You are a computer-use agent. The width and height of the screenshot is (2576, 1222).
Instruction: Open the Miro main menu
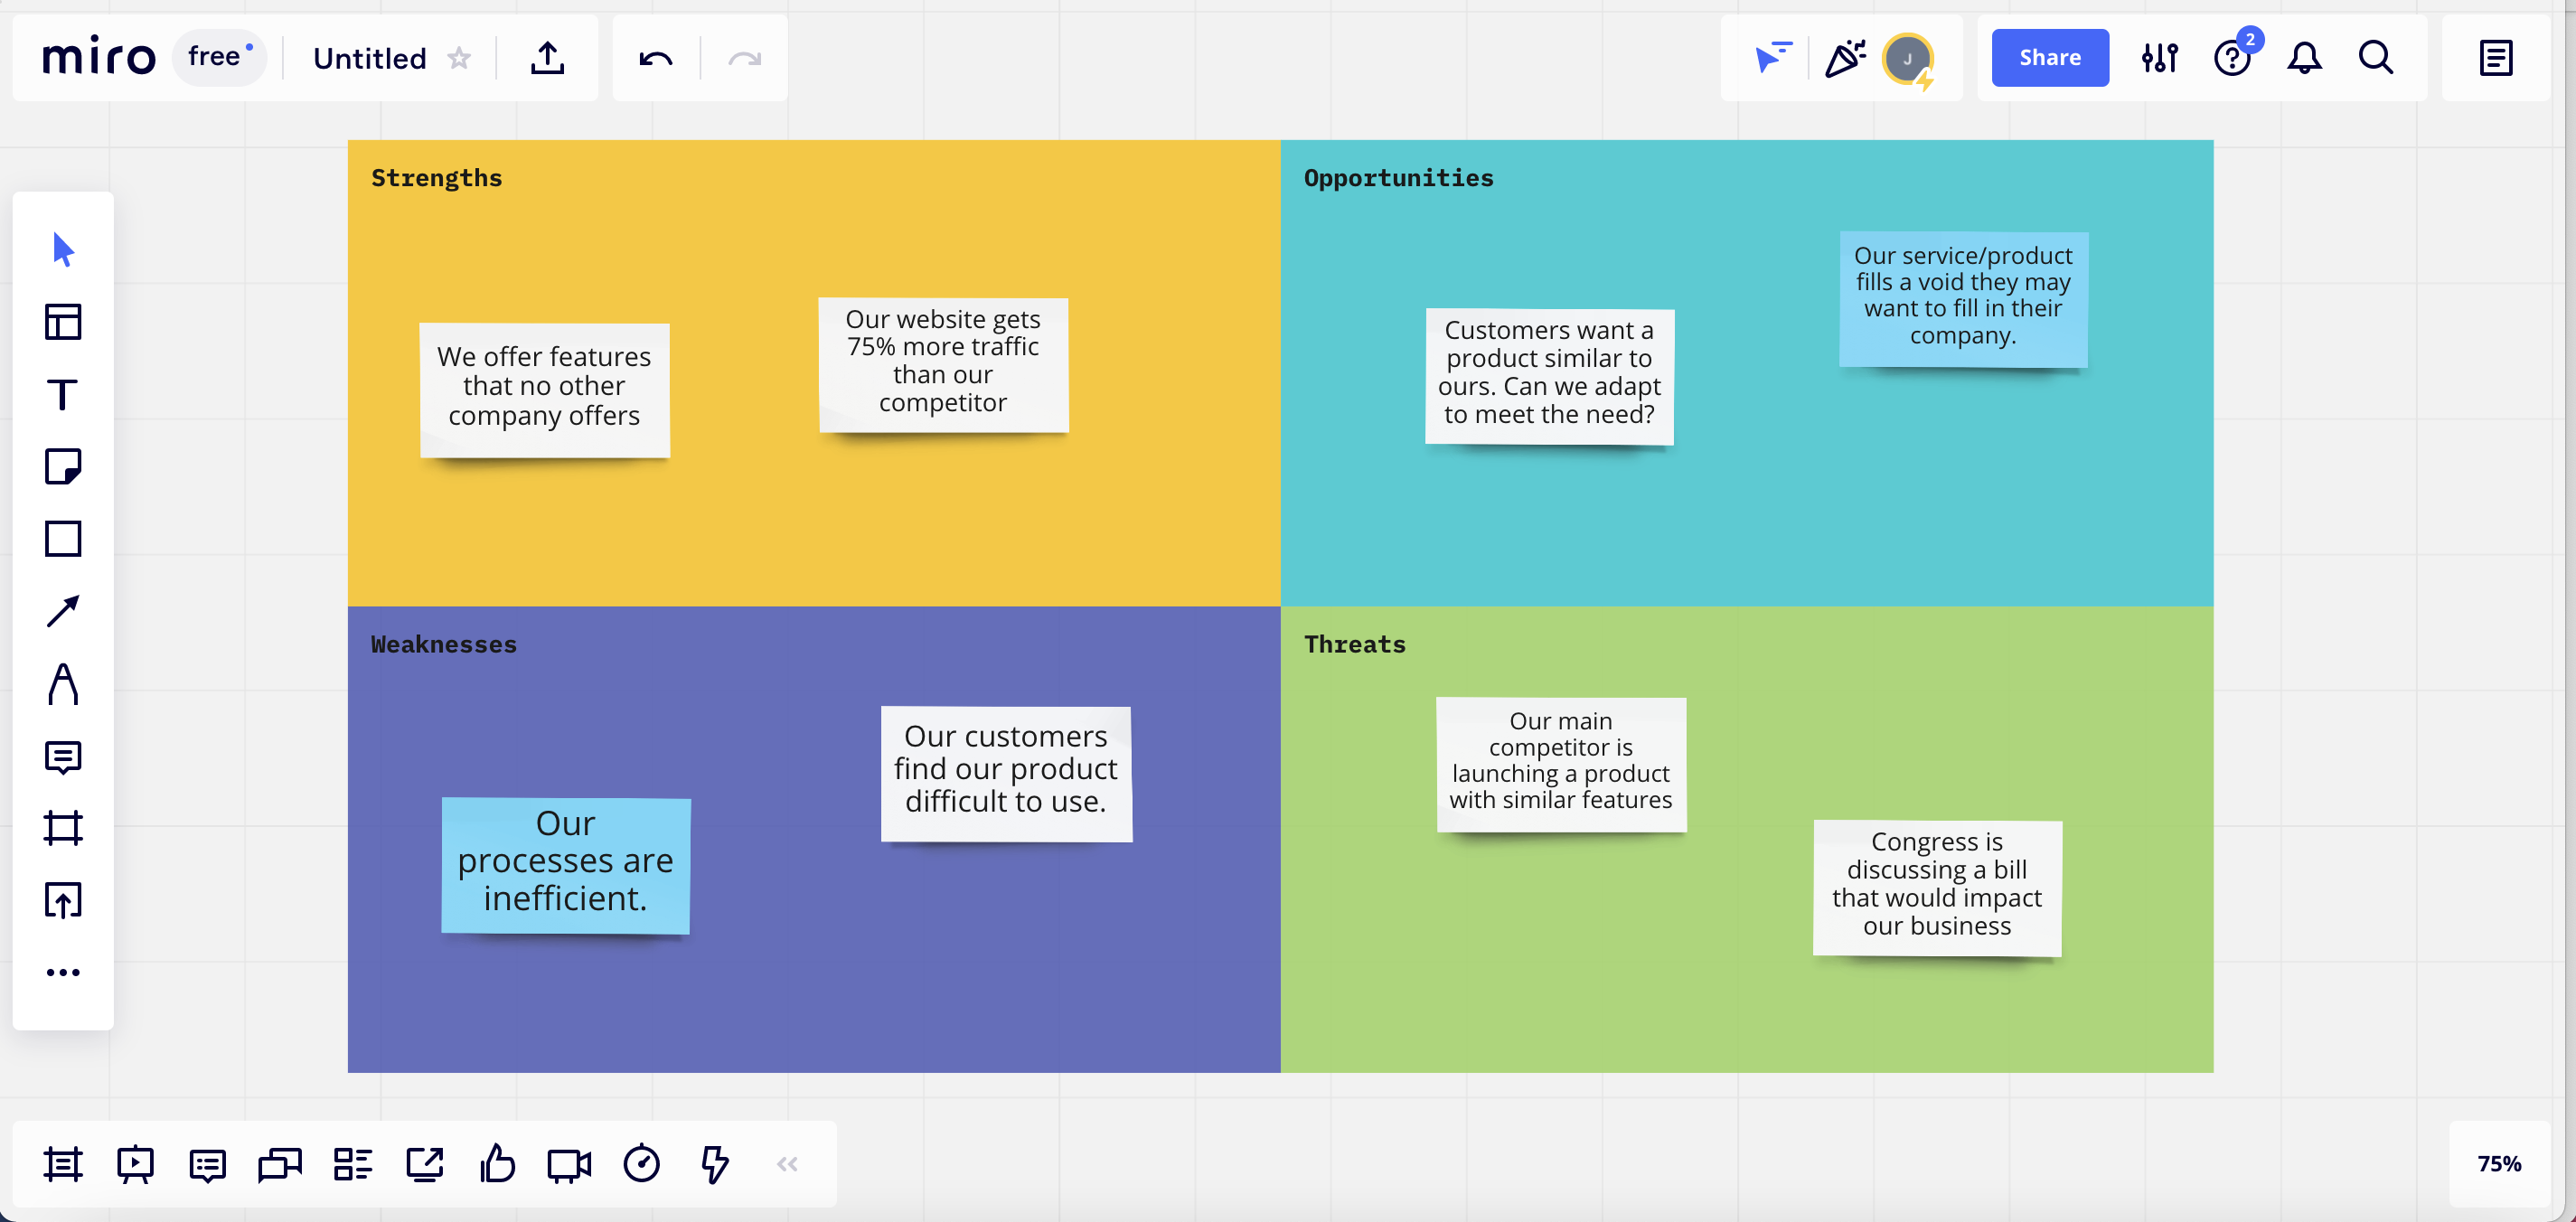coord(98,57)
